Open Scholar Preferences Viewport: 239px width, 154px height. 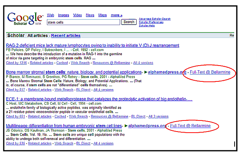click(x=151, y=22)
